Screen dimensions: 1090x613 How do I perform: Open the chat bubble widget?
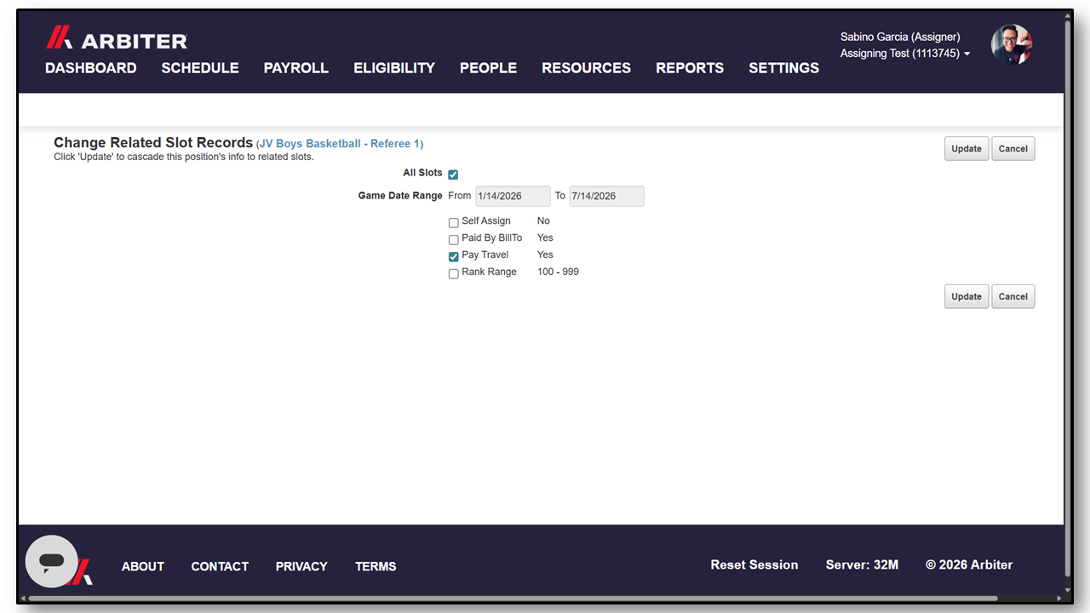click(x=52, y=561)
